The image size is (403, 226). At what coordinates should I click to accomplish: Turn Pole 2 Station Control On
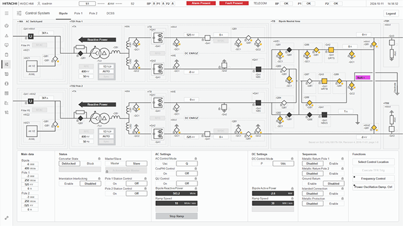click(115, 194)
